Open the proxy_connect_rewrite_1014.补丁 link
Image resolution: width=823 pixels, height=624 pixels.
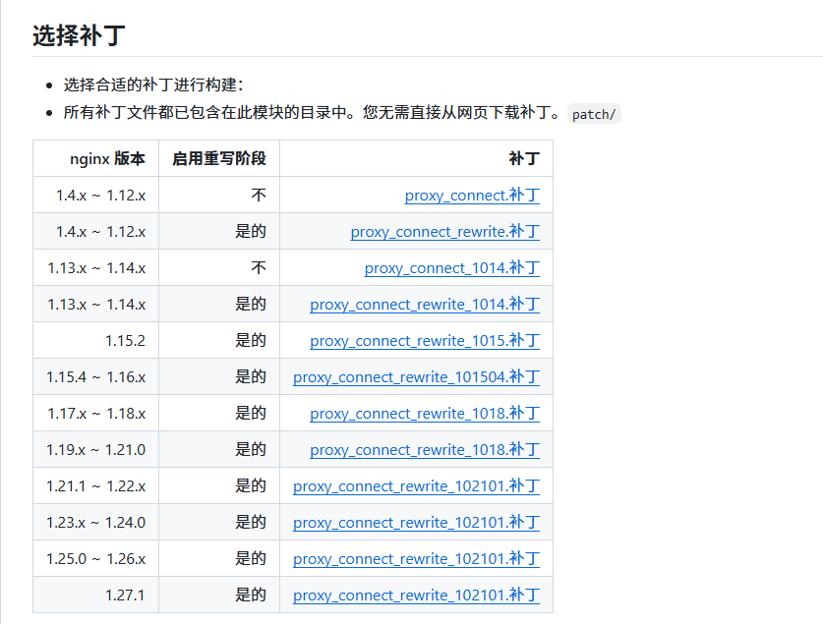(x=425, y=305)
